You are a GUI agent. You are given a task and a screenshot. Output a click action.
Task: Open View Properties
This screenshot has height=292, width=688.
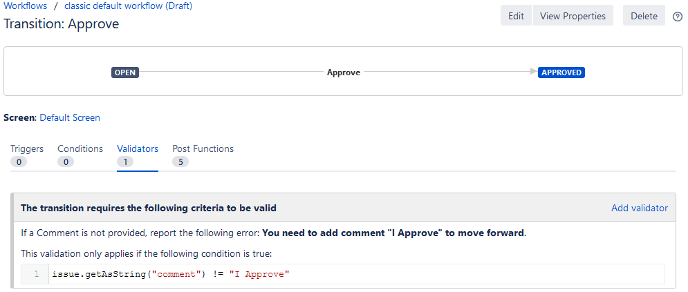pyautogui.click(x=573, y=16)
